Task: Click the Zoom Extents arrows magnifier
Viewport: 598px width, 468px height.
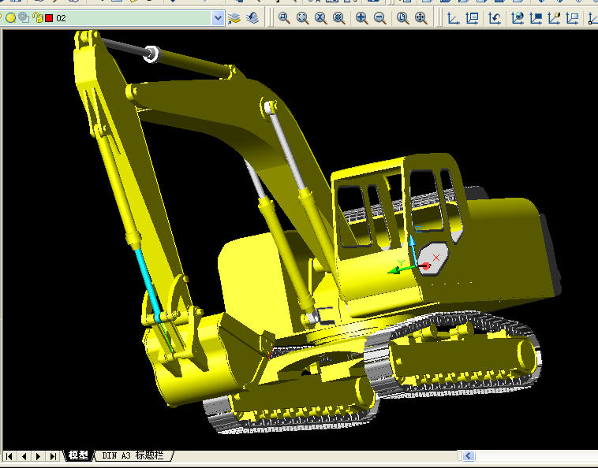Action: (420, 18)
